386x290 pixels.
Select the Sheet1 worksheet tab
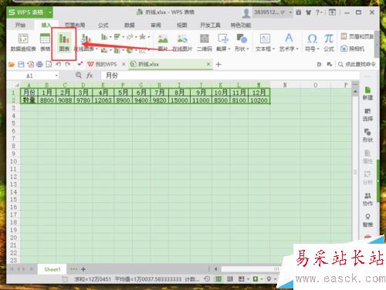pyautogui.click(x=52, y=269)
